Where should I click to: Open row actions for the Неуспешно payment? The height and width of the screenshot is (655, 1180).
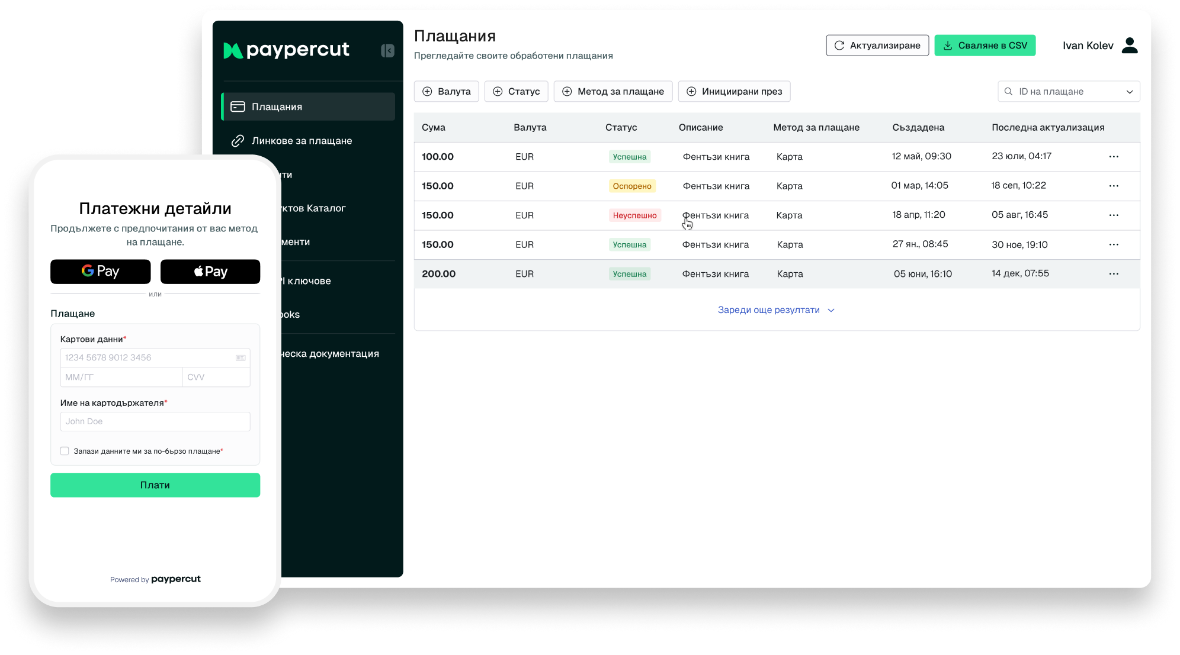coord(1114,215)
